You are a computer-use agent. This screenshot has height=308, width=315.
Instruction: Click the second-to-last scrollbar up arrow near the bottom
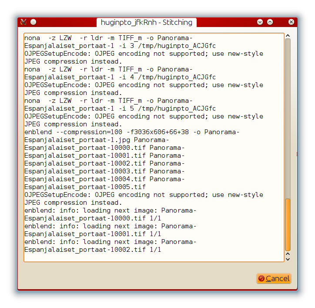[x=288, y=254]
